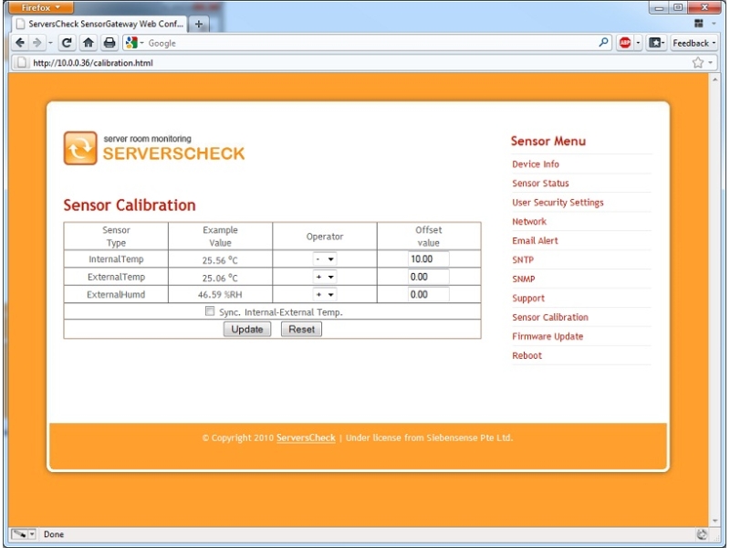Screen dimensions: 730x548
Task: Open Sensor Calibration menu link
Action: pyautogui.click(x=550, y=317)
